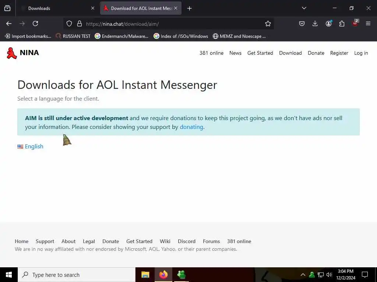This screenshot has width=377, height=282.
Task: Open the Wiki footer link
Action: [x=165, y=241]
